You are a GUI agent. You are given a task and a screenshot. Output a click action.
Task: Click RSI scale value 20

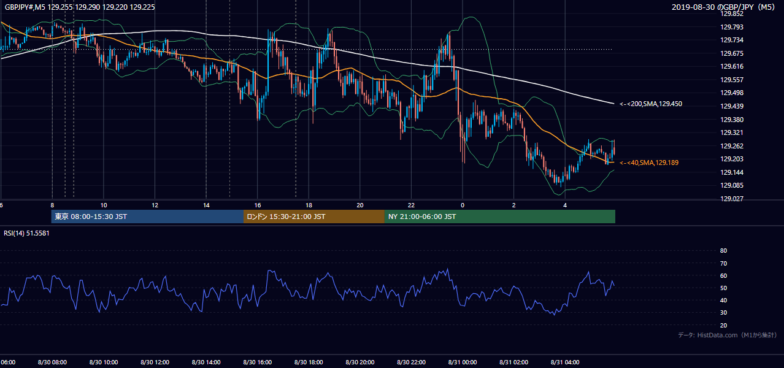(723, 325)
